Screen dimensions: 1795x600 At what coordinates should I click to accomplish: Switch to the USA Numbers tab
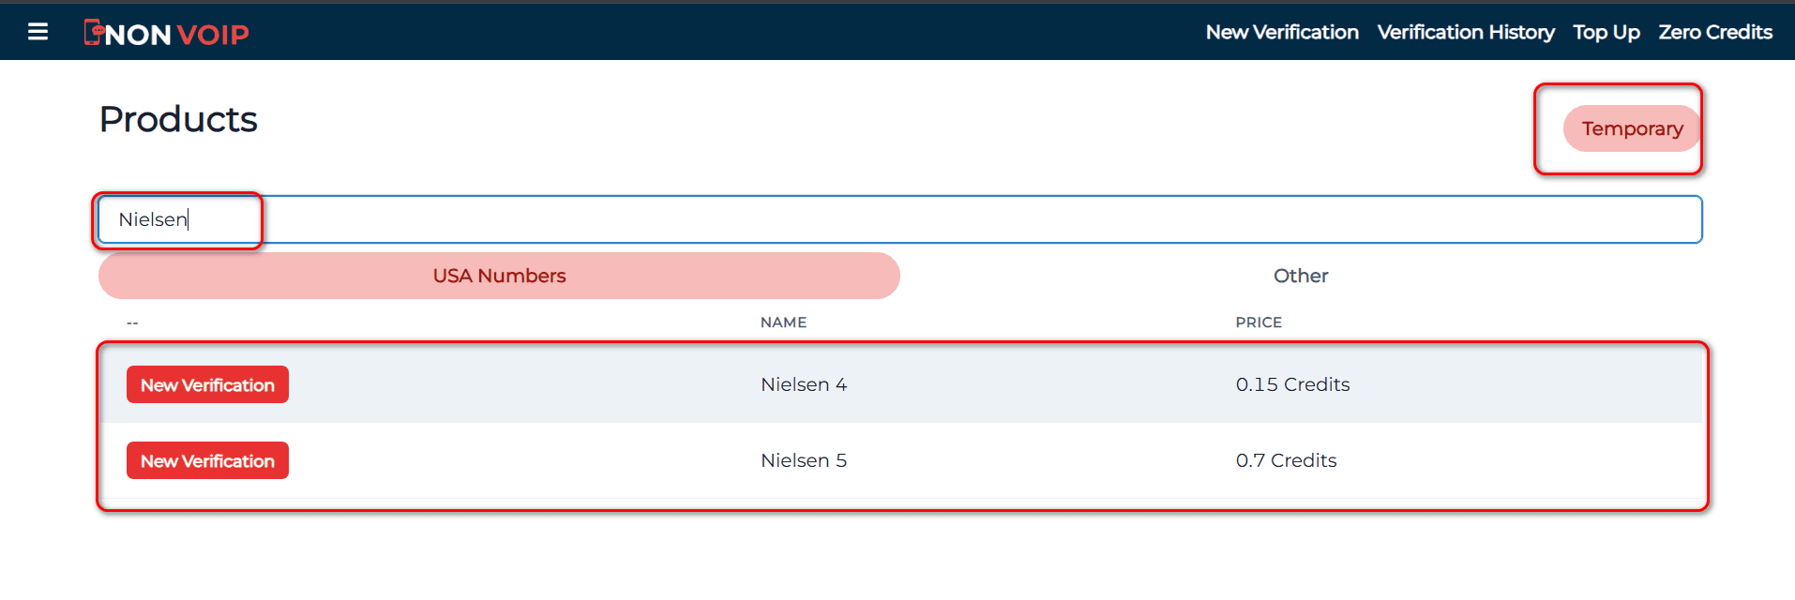[x=498, y=275]
